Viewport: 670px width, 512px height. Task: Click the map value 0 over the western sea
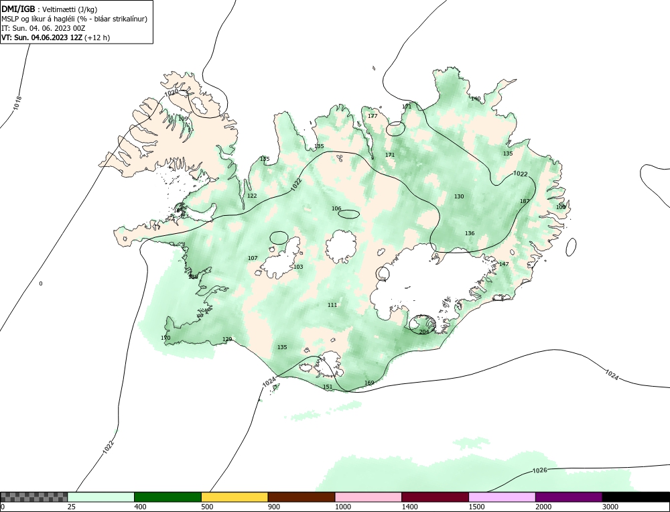coord(41,283)
